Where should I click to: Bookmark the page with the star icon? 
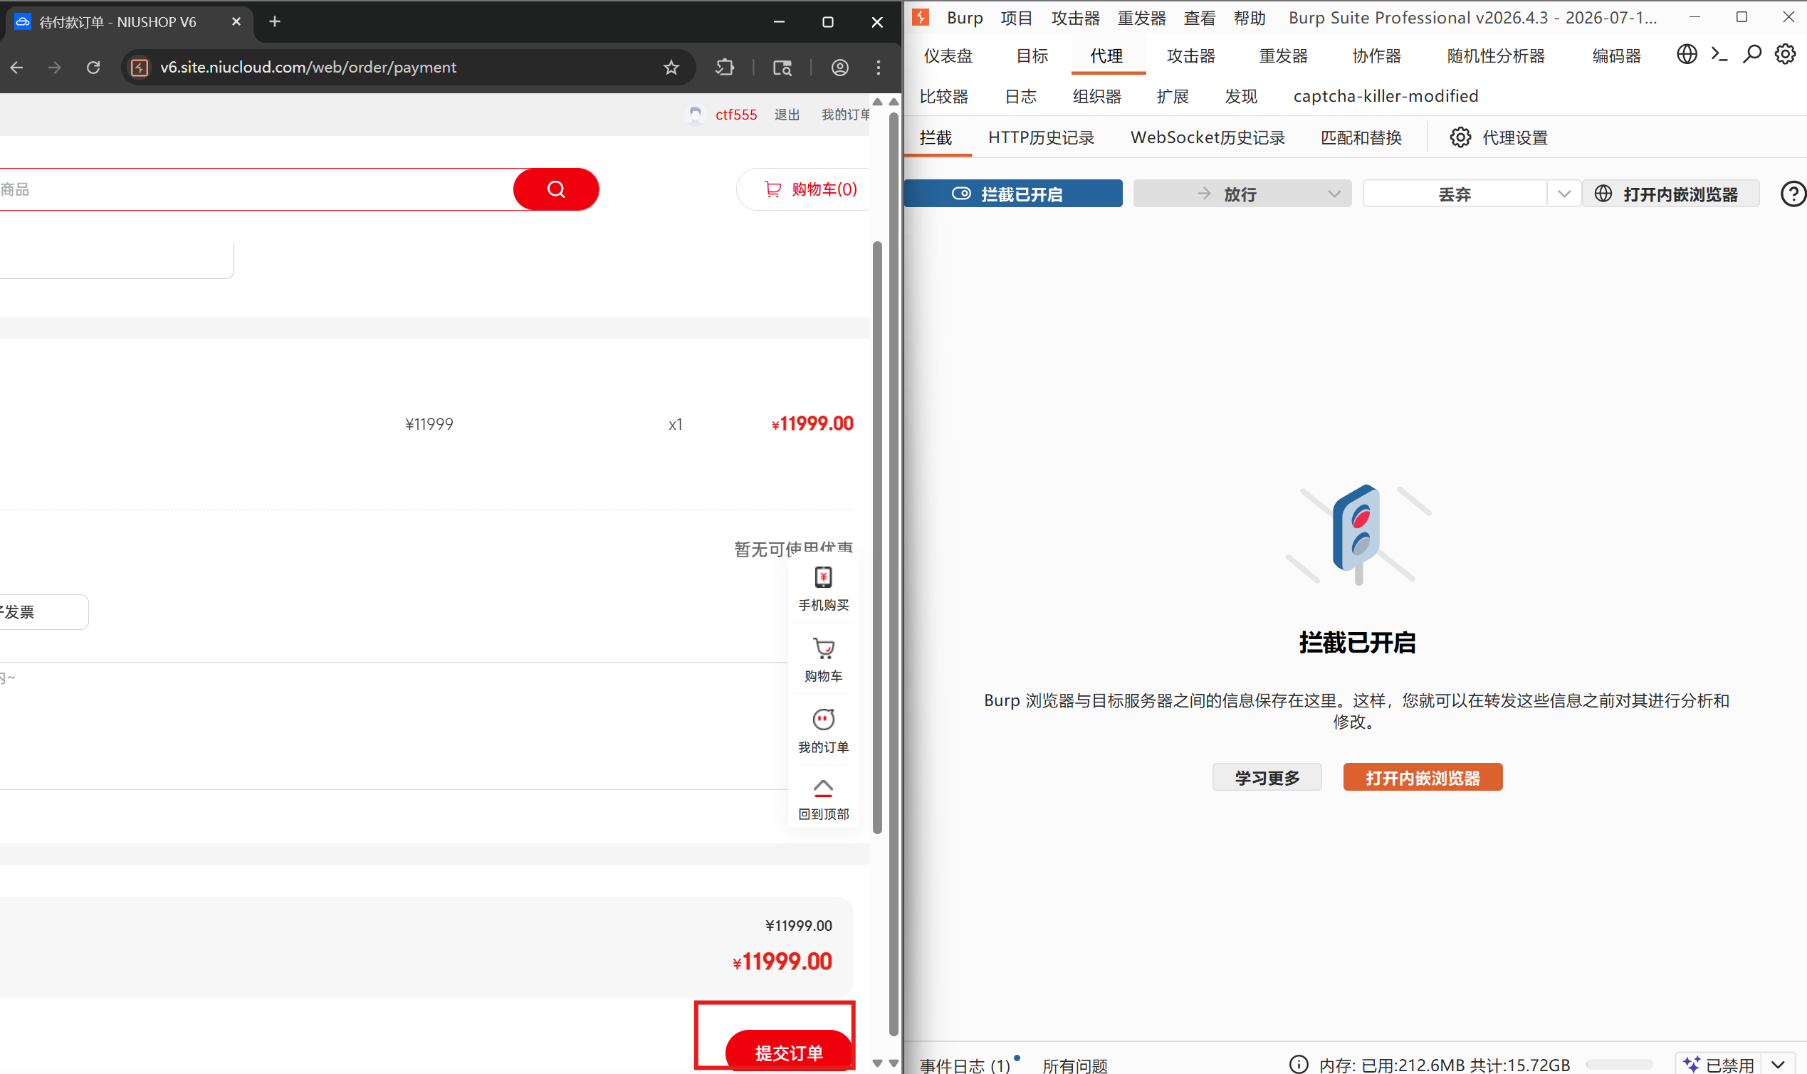[x=671, y=68]
